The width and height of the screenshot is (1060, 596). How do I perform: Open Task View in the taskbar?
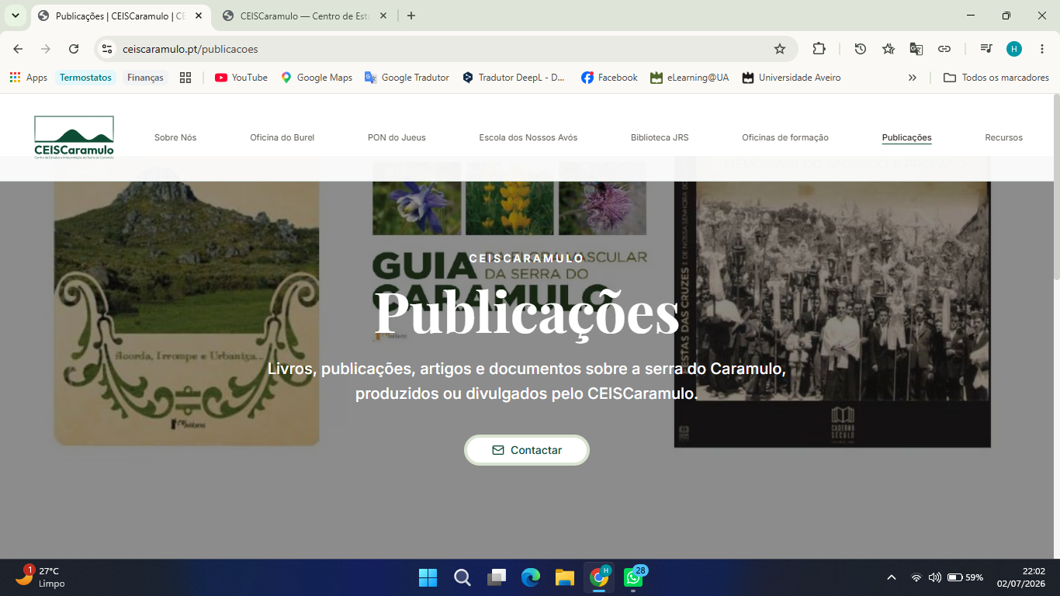click(x=496, y=577)
